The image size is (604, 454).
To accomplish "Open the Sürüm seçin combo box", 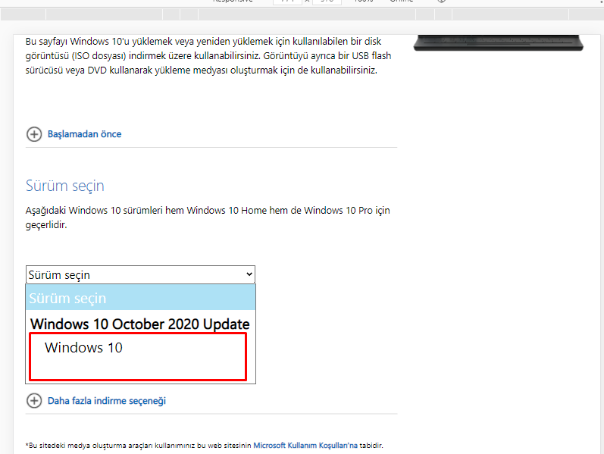I will point(140,274).
